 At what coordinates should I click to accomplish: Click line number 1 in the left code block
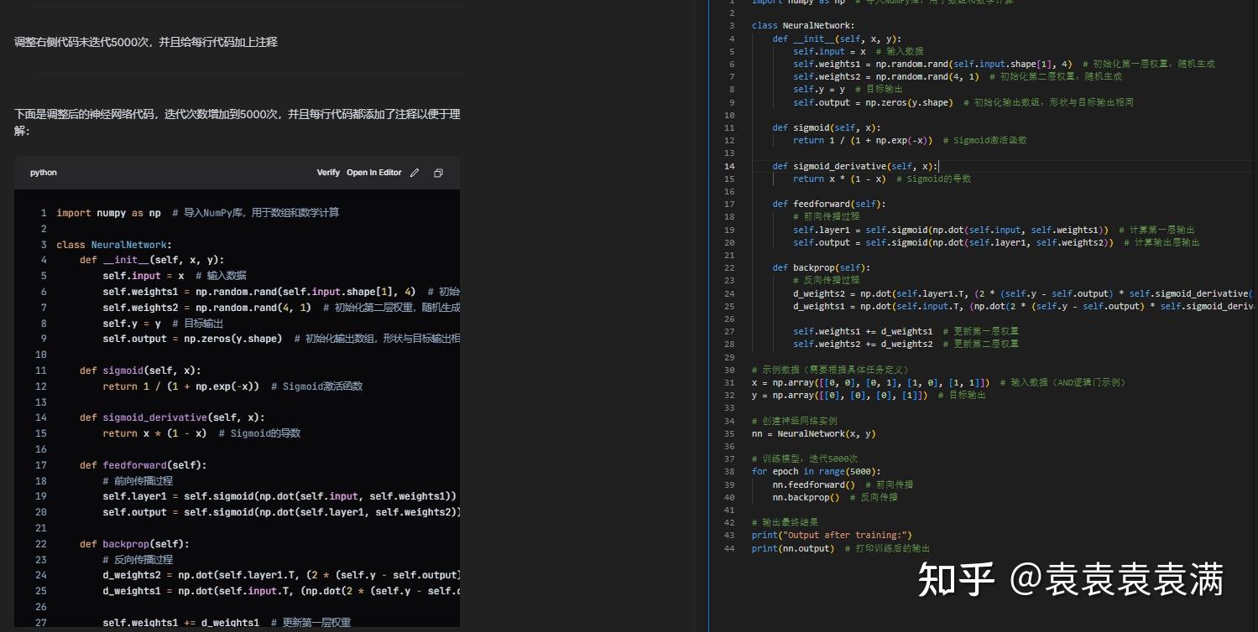click(44, 212)
